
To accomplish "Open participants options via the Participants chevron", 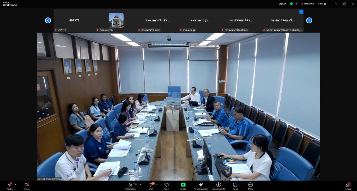I will pos(140,185).
